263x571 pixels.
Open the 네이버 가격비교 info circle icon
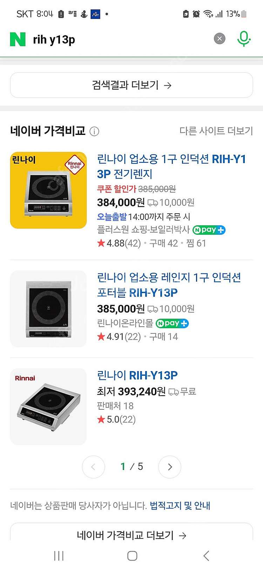click(94, 131)
